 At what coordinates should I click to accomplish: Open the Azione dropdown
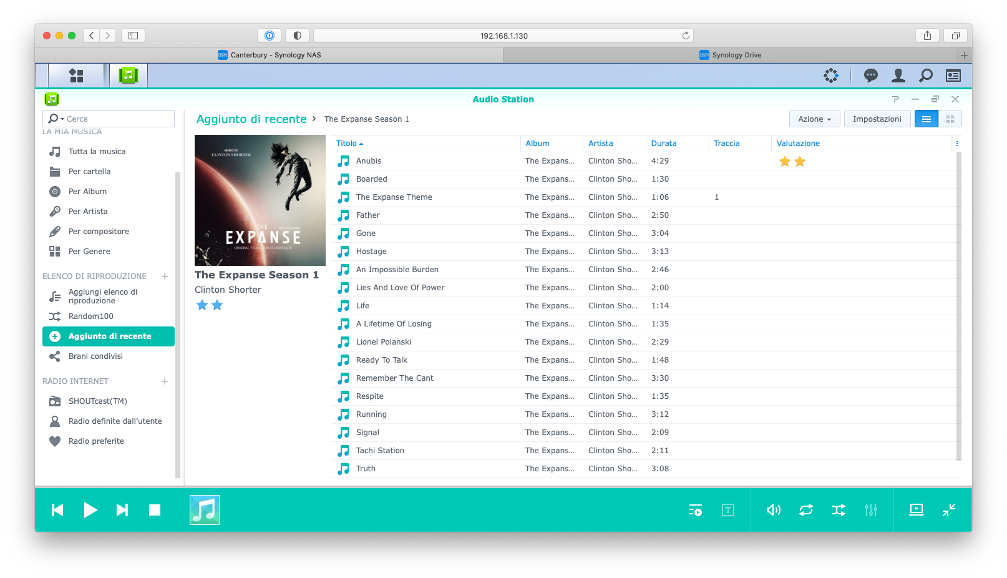pos(814,119)
